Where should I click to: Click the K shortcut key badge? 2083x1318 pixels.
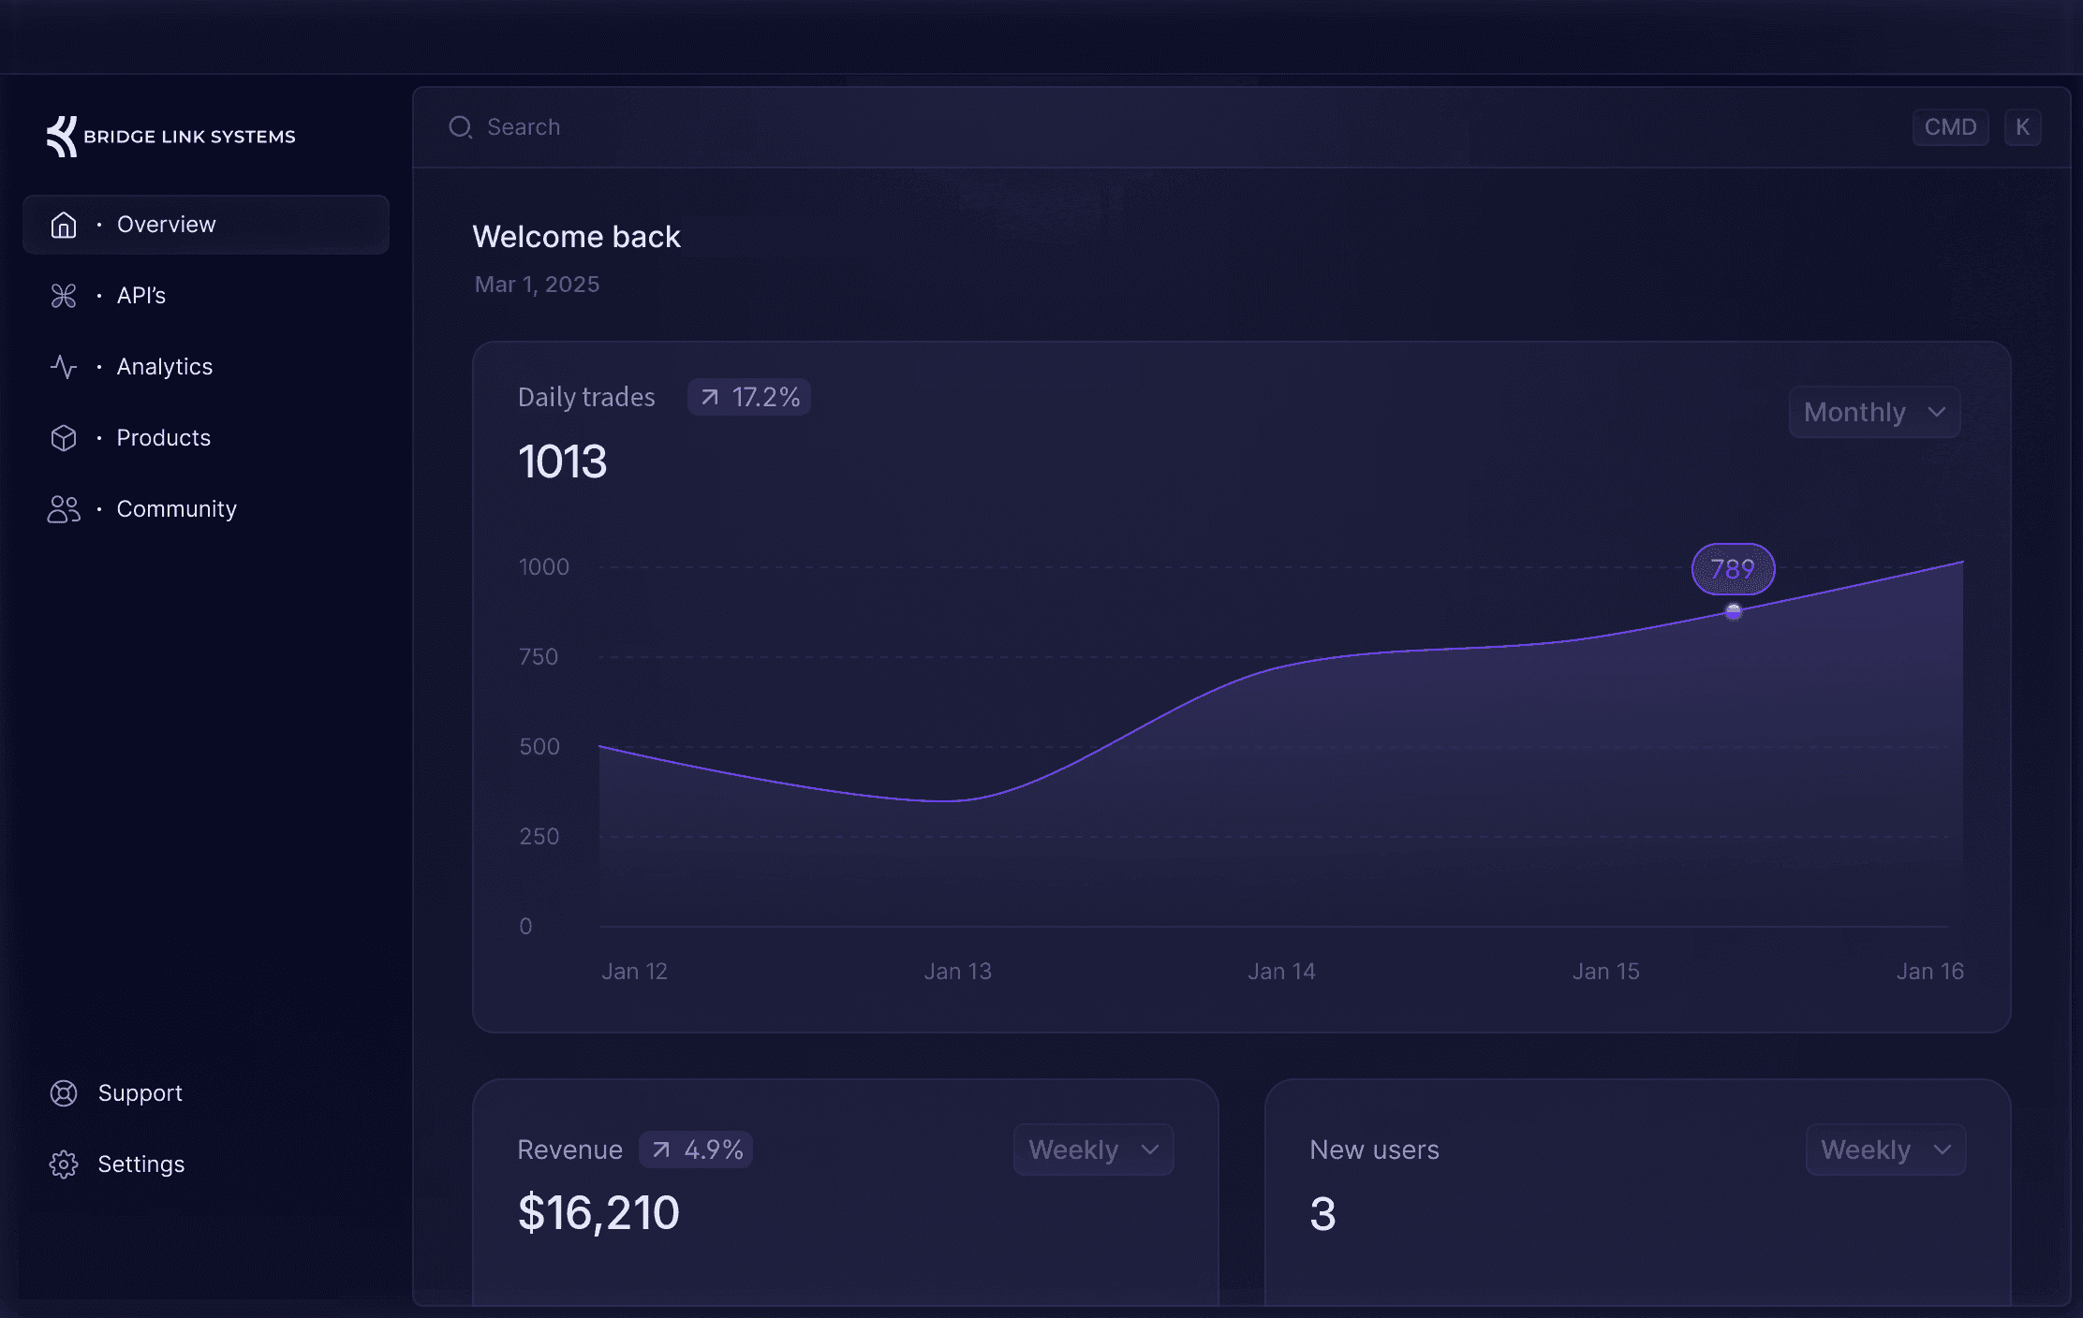point(2022,127)
